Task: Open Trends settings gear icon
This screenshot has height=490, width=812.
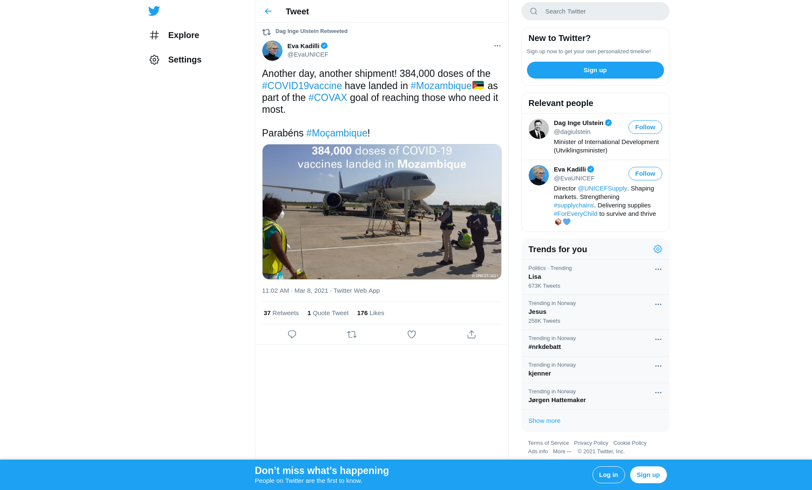Action: (x=657, y=249)
